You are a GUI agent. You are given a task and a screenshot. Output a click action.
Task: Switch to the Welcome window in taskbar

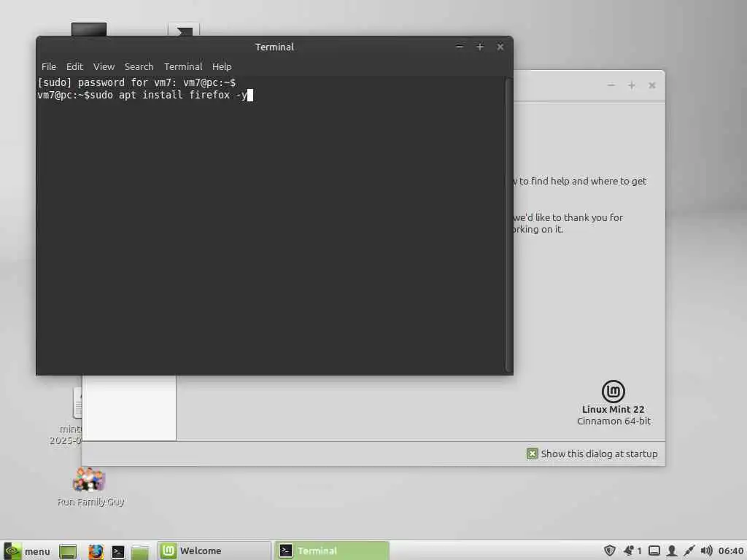click(x=214, y=551)
